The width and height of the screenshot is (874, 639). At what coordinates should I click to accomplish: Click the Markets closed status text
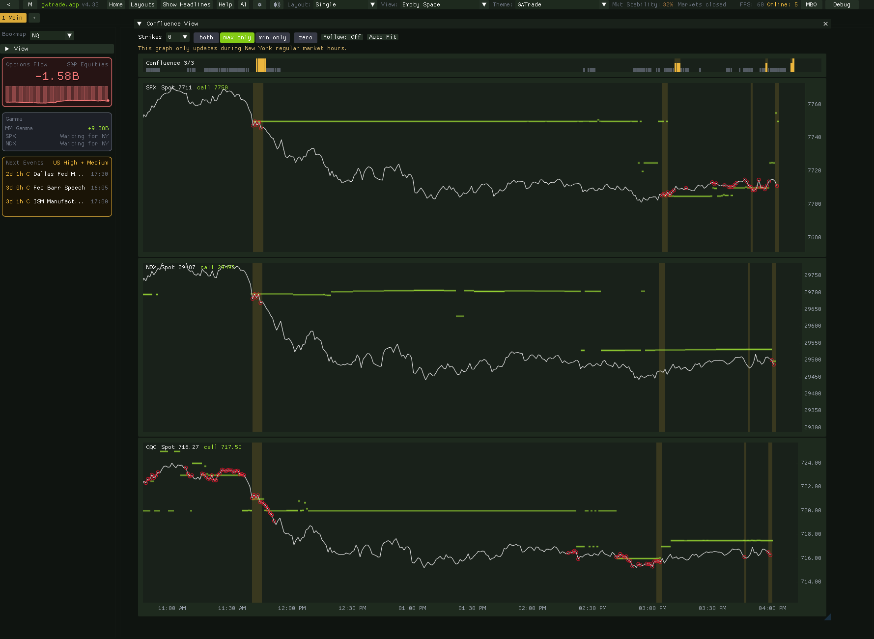point(702,4)
